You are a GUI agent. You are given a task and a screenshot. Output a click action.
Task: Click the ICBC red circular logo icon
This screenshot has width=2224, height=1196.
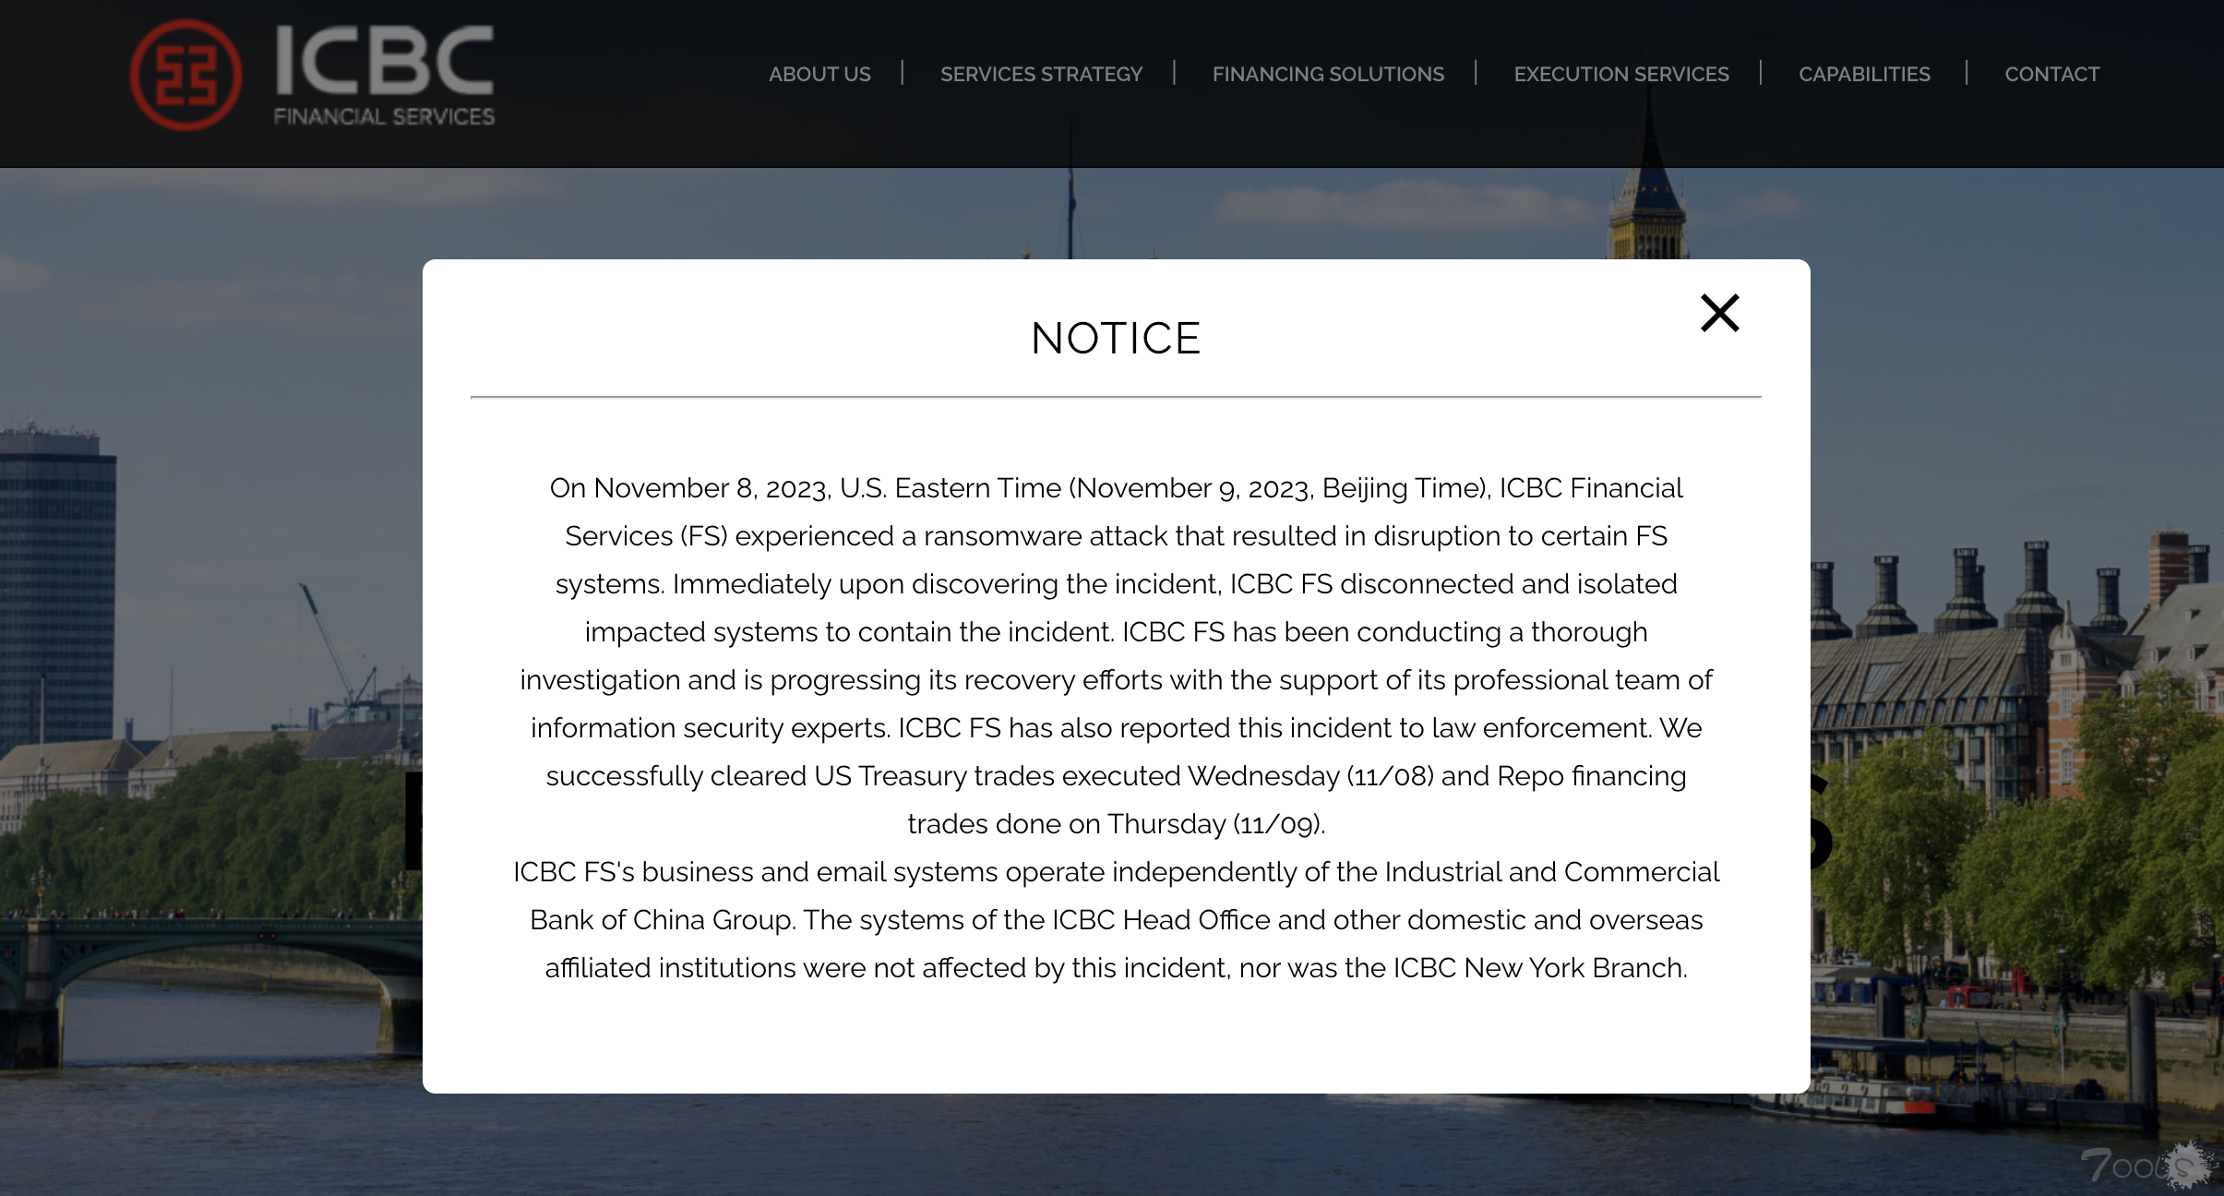[186, 76]
